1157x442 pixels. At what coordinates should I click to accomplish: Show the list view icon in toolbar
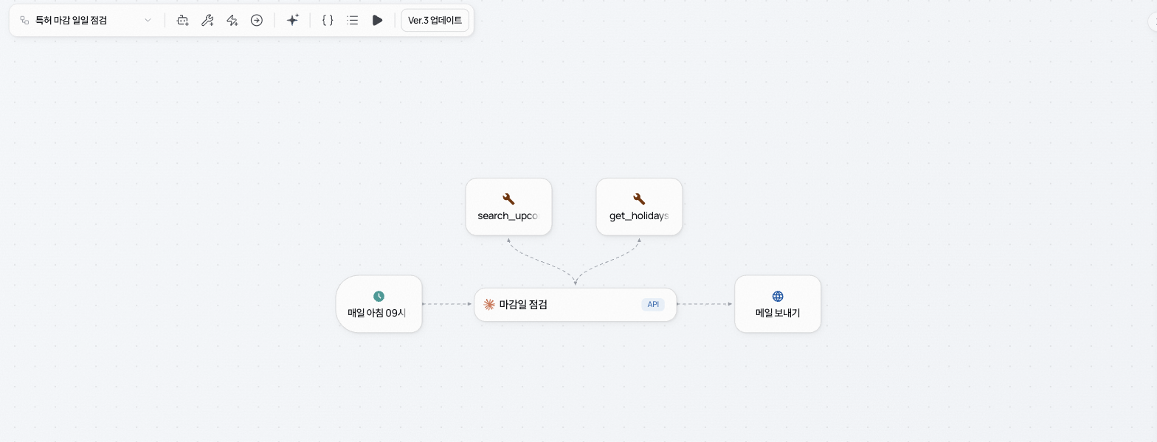click(x=353, y=21)
